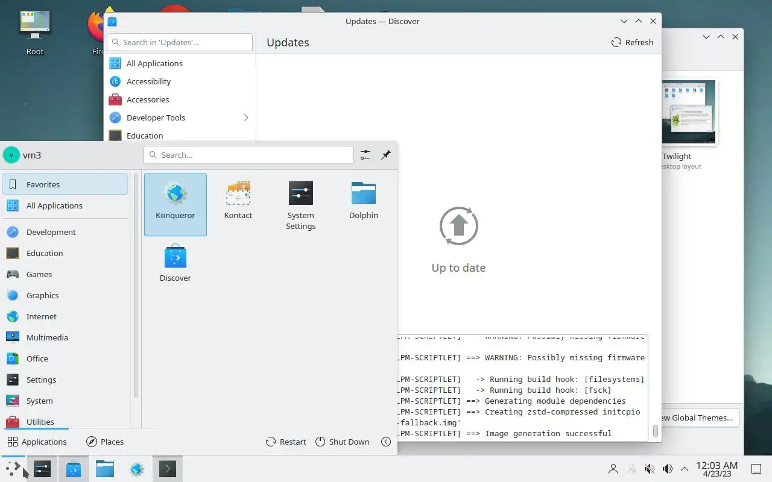Refresh updates in Discover
This screenshot has width=772, height=482.
click(632, 42)
